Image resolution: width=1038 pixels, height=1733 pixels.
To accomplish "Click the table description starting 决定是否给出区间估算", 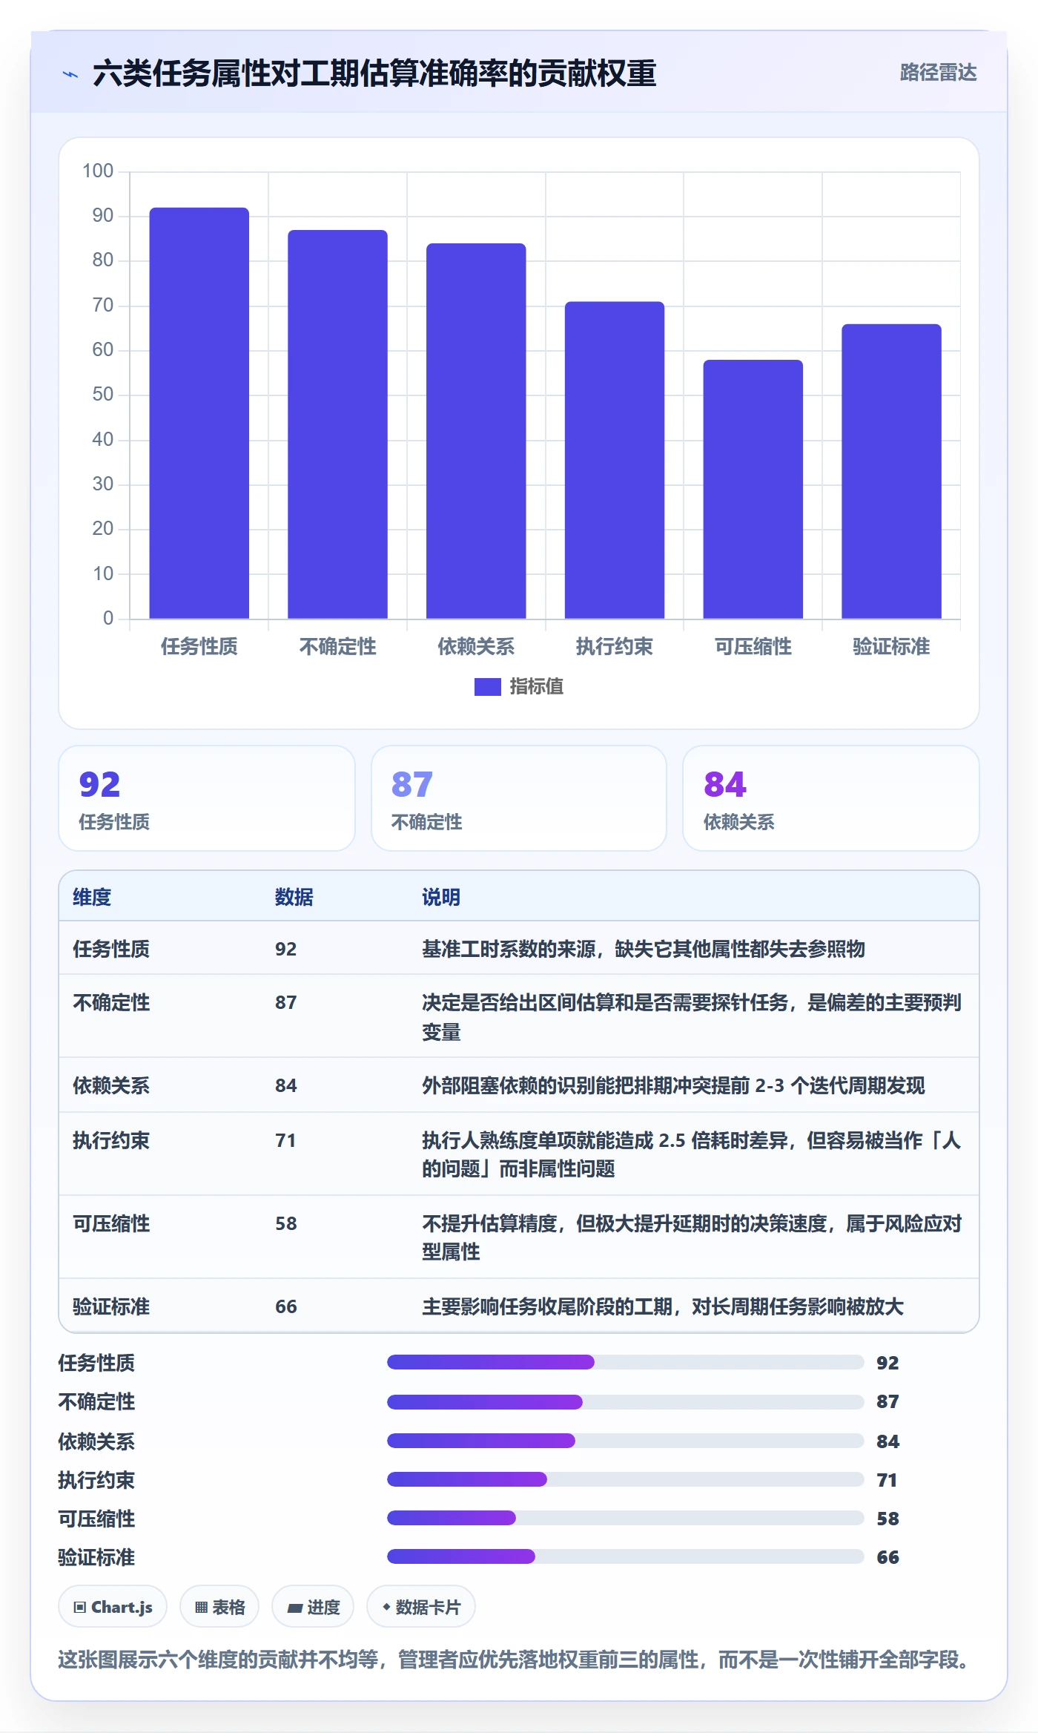I will (692, 1017).
